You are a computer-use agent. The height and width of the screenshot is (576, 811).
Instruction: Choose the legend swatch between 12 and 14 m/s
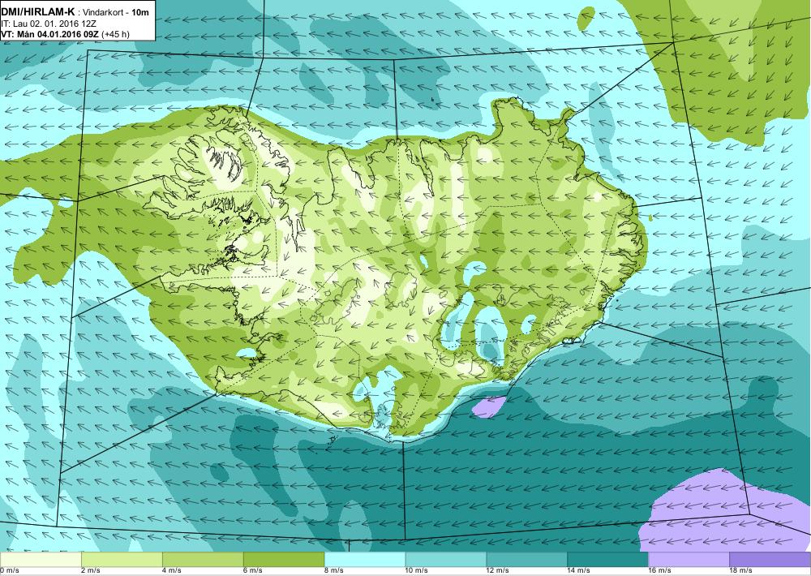[x=527, y=560]
